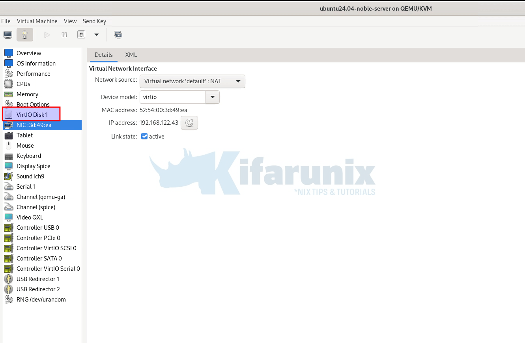The width and height of the screenshot is (525, 343).
Task: Select the Sound ich9 device
Action: point(43,176)
